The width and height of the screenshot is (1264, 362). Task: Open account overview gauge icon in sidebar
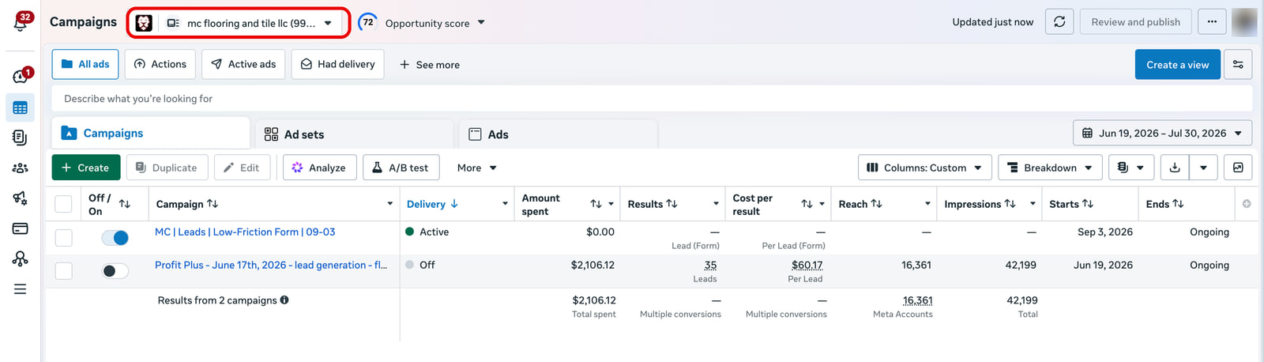pyautogui.click(x=21, y=76)
